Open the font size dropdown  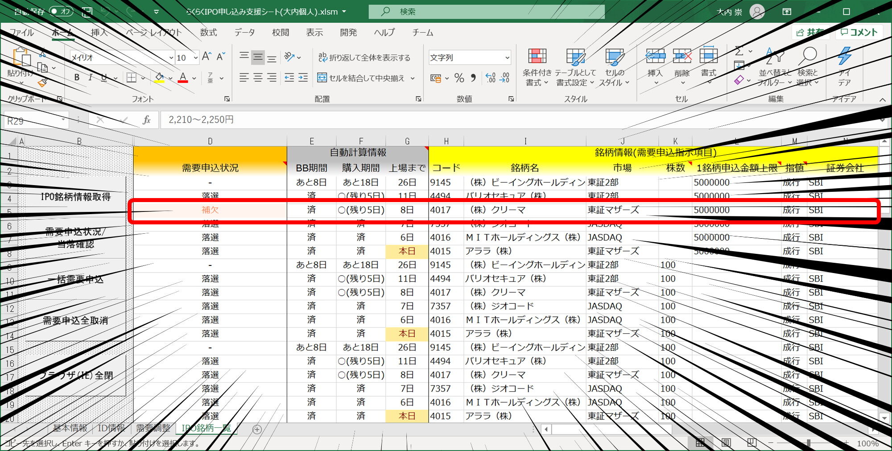(195, 58)
